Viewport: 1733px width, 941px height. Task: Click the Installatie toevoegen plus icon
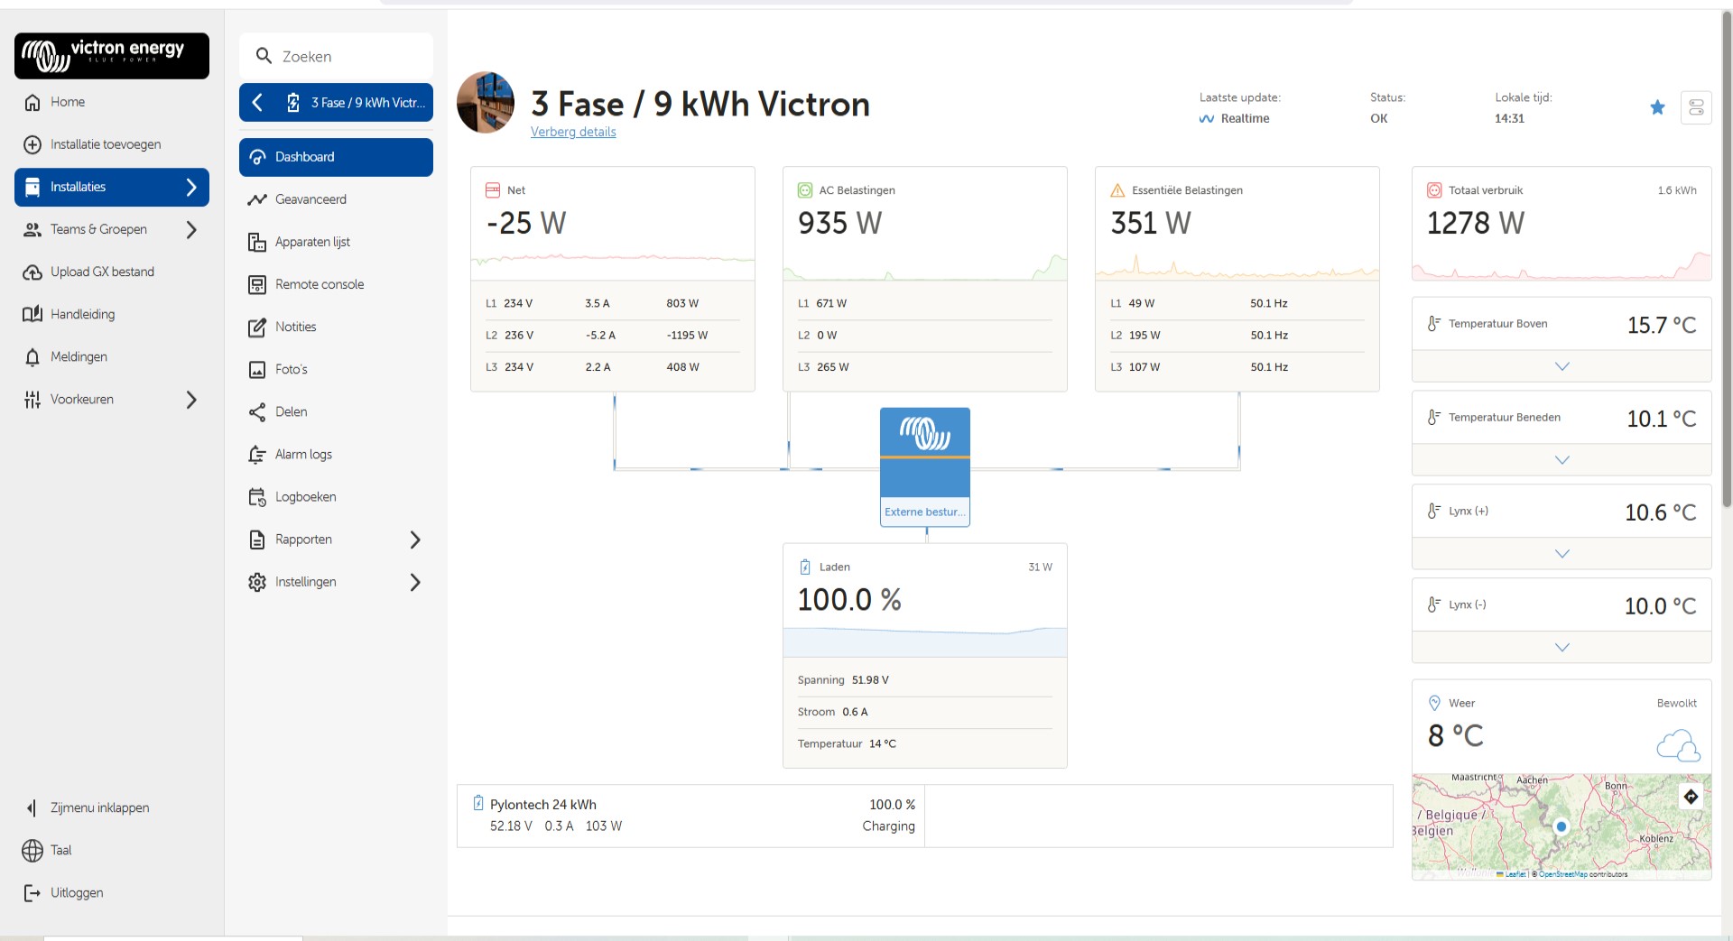(x=32, y=145)
